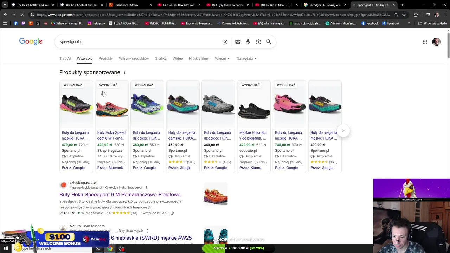Open three-dot menu beside Natural Born Runners result

[x=147, y=231]
